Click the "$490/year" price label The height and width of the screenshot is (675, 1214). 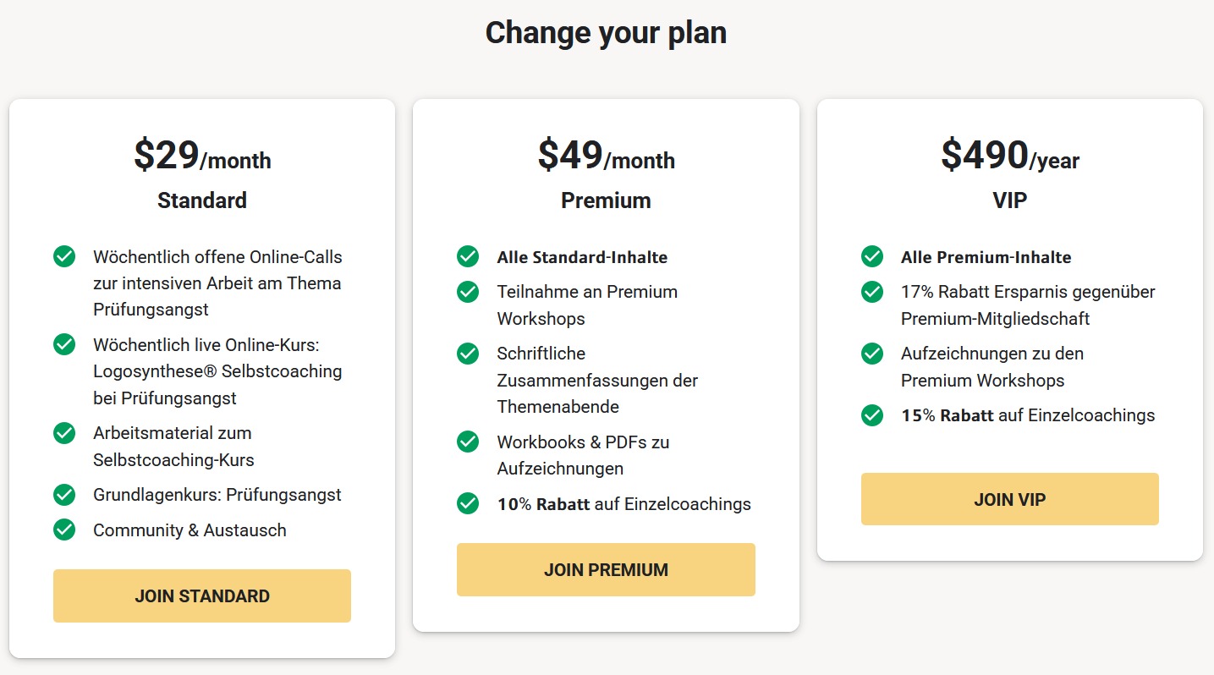point(1009,157)
